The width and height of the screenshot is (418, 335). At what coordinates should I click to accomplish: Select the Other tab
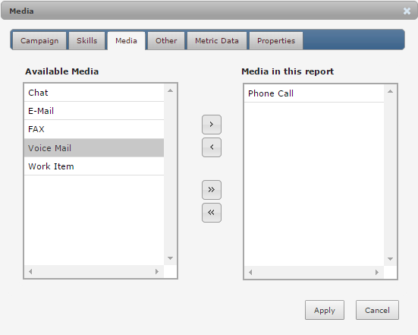coord(166,41)
